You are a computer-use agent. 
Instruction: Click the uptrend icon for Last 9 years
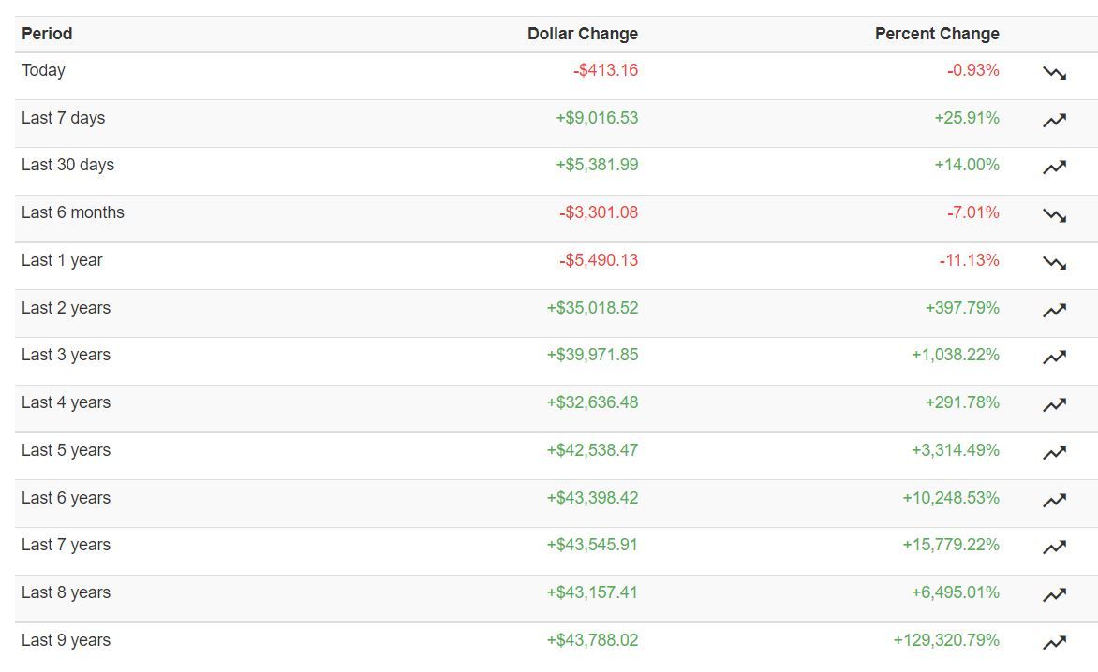click(1054, 643)
